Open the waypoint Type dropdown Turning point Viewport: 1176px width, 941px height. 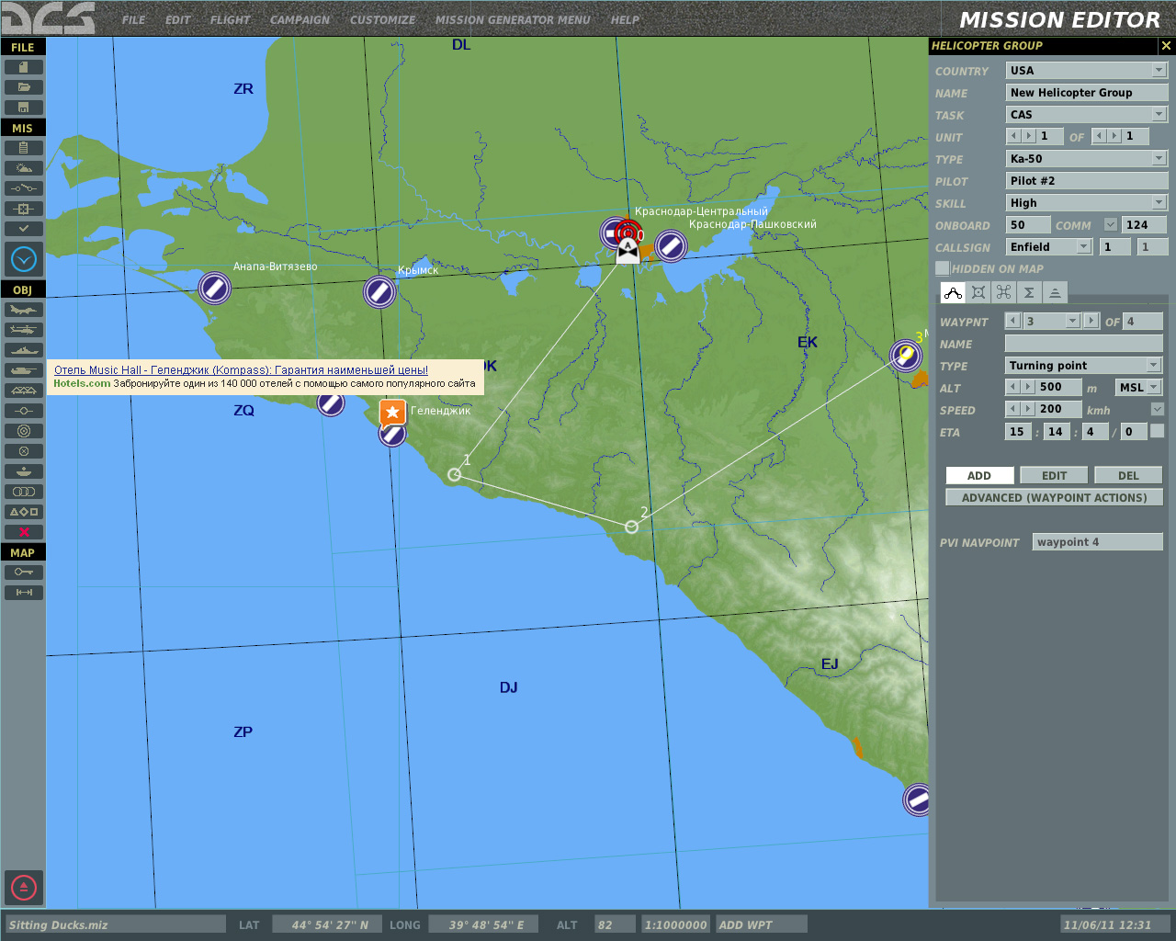click(1083, 366)
